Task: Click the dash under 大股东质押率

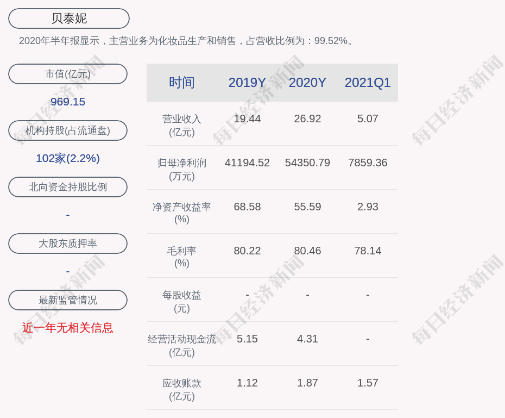Action: point(68,271)
